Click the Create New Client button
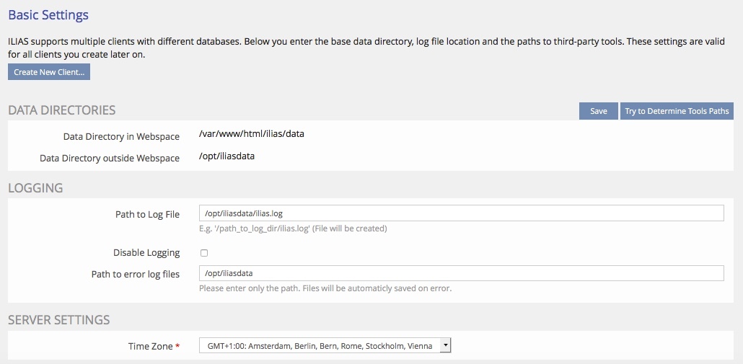743x364 pixels. 49,72
